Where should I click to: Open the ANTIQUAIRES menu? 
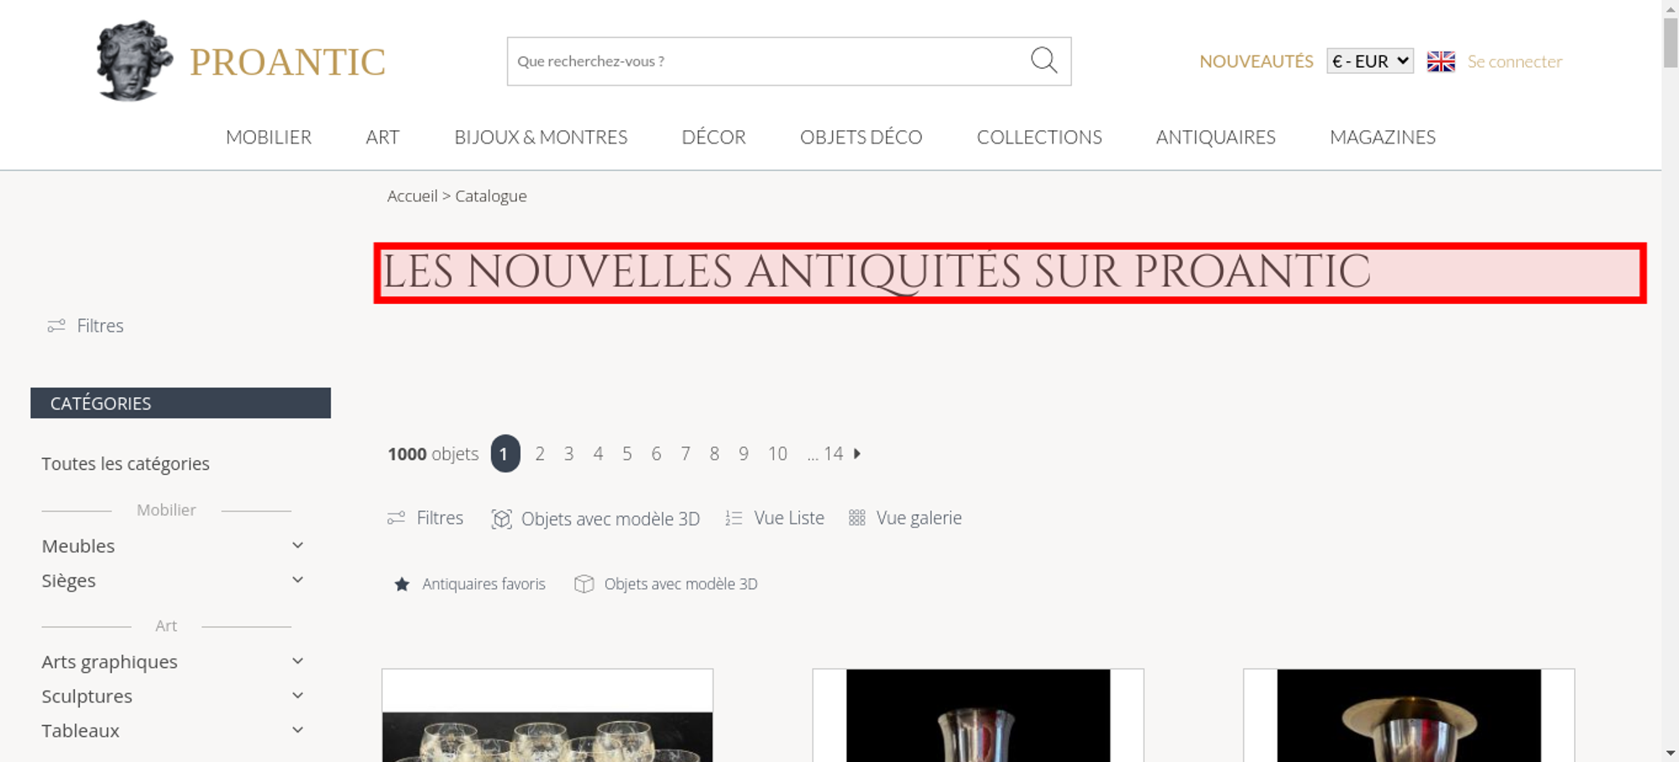[x=1216, y=137]
